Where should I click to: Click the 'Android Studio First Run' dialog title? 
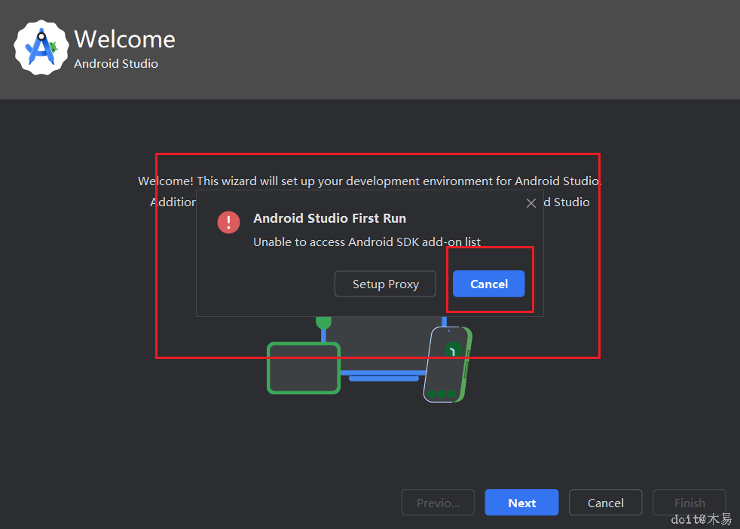coord(329,218)
